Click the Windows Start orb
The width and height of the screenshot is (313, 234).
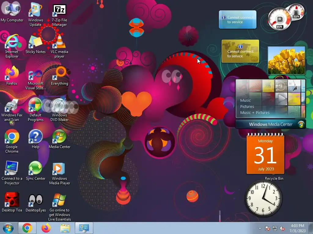pos(8,228)
